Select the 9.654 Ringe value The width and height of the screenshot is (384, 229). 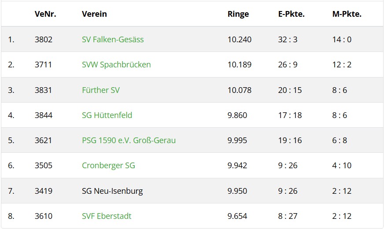(x=237, y=216)
